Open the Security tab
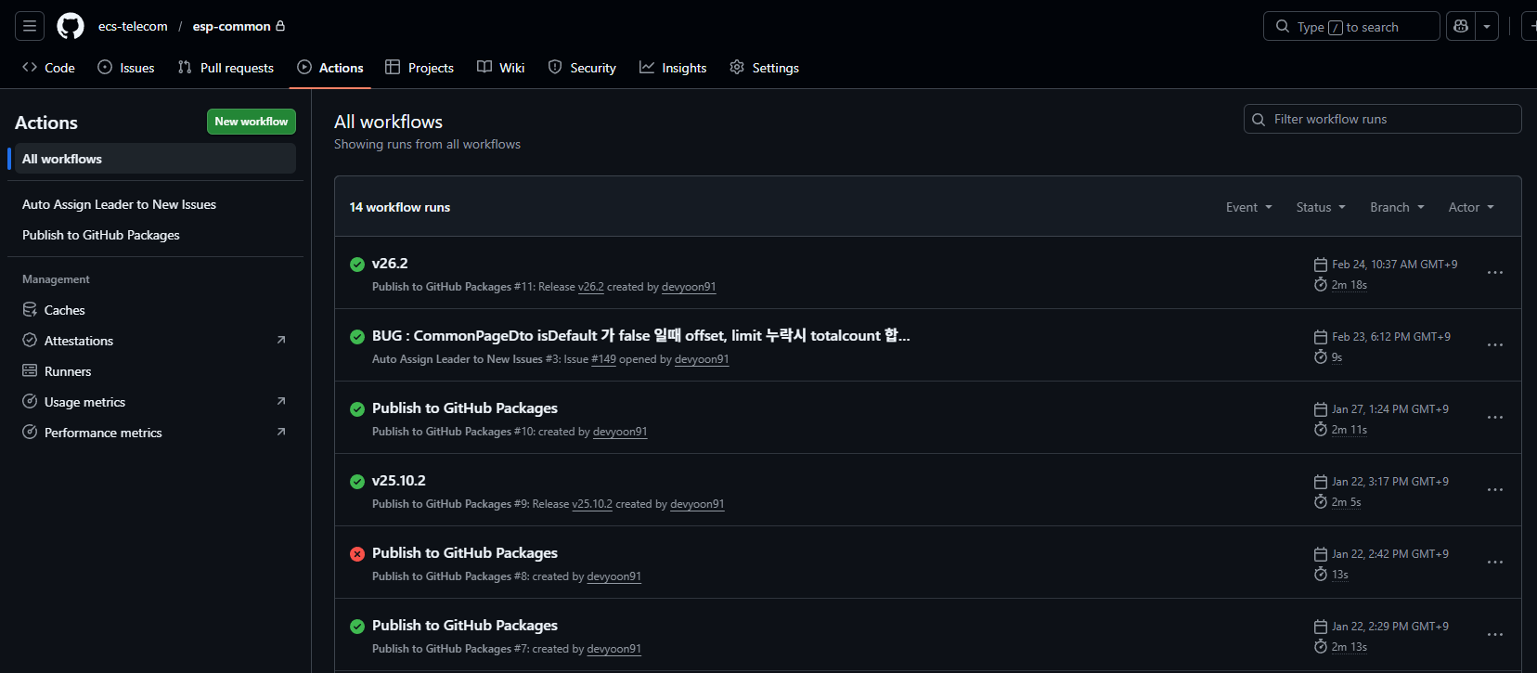Viewport: 1537px width, 673px height. (x=582, y=68)
